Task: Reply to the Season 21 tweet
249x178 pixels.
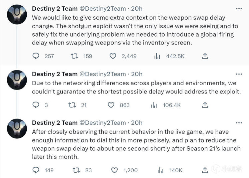Action: click(x=36, y=170)
